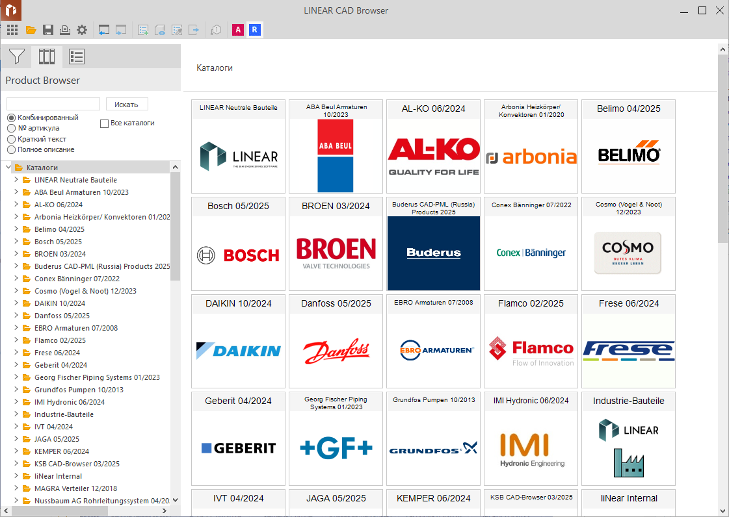Click the 3D preview eye icon
This screenshot has width=729, height=517.
click(x=160, y=30)
